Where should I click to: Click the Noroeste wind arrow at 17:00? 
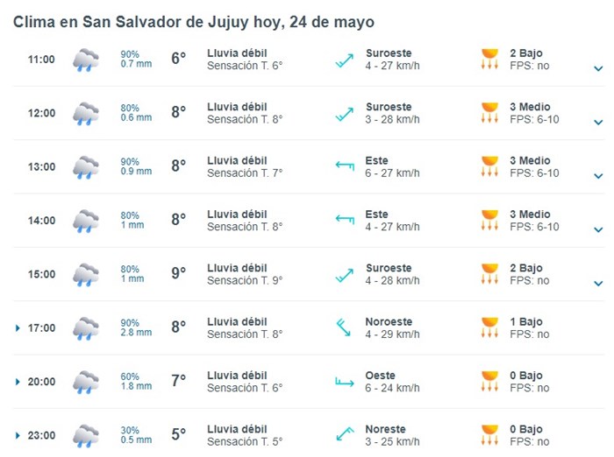[x=344, y=327]
